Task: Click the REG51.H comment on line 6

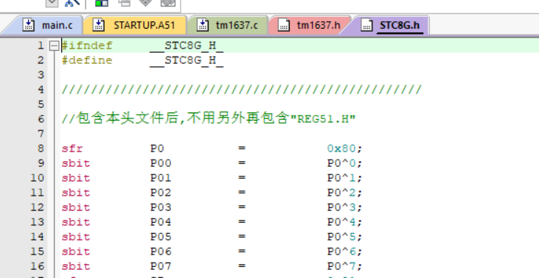Action: tap(323, 119)
